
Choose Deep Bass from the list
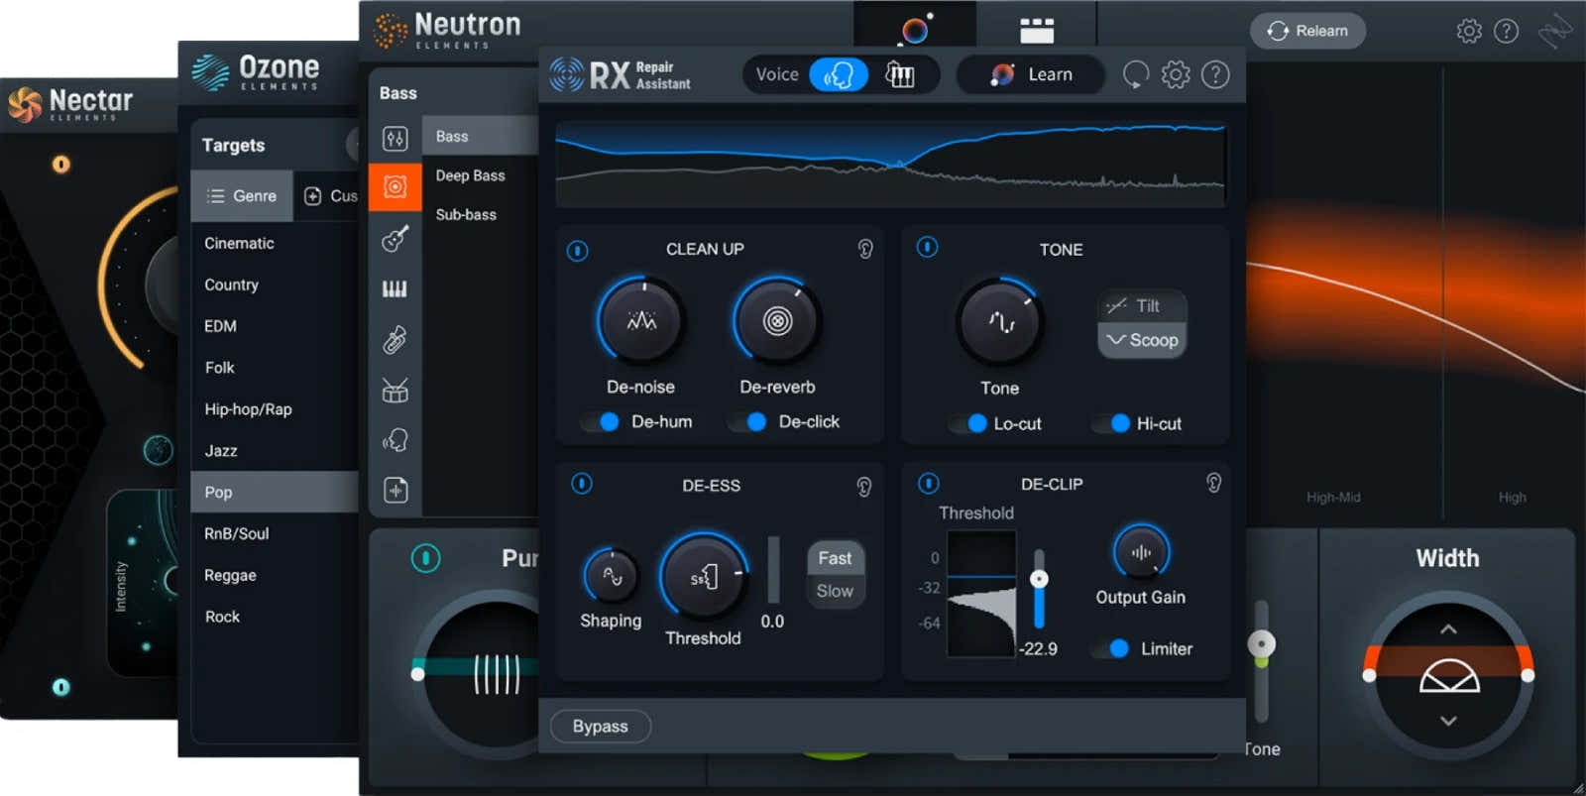pos(470,175)
